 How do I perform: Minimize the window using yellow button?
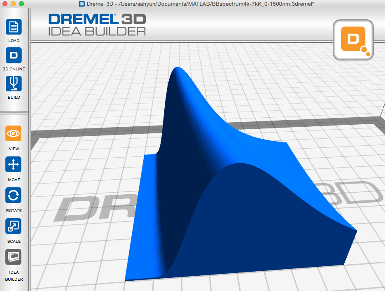[x=13, y=4]
